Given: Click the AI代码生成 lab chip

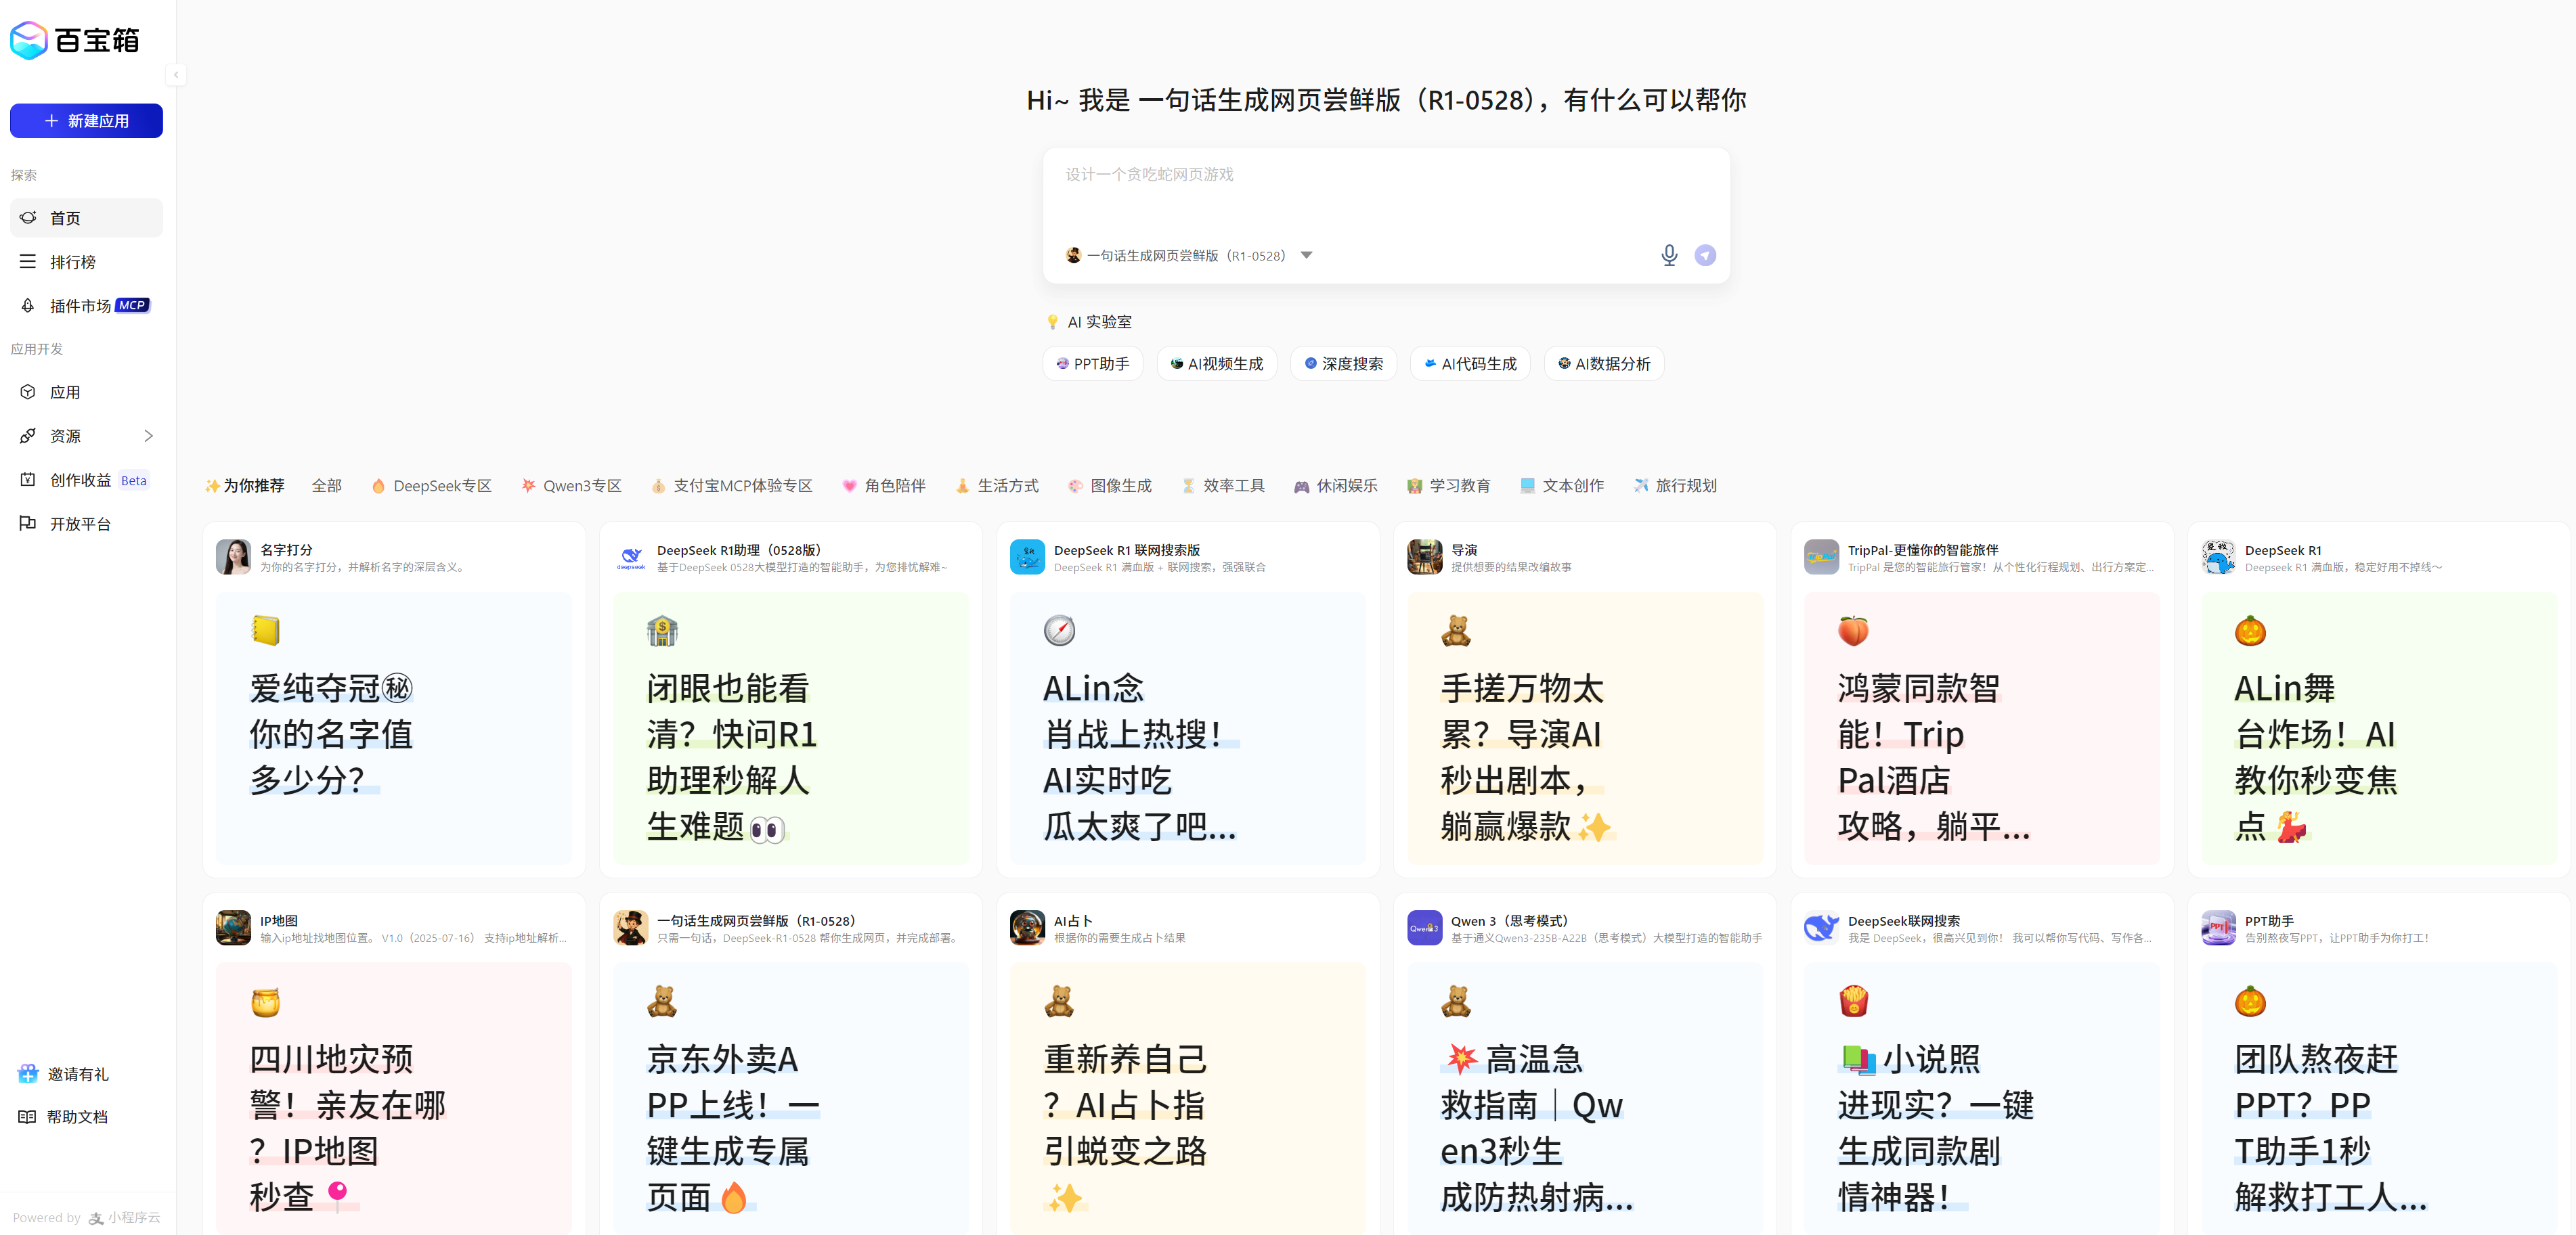Looking at the screenshot, I should [1470, 363].
